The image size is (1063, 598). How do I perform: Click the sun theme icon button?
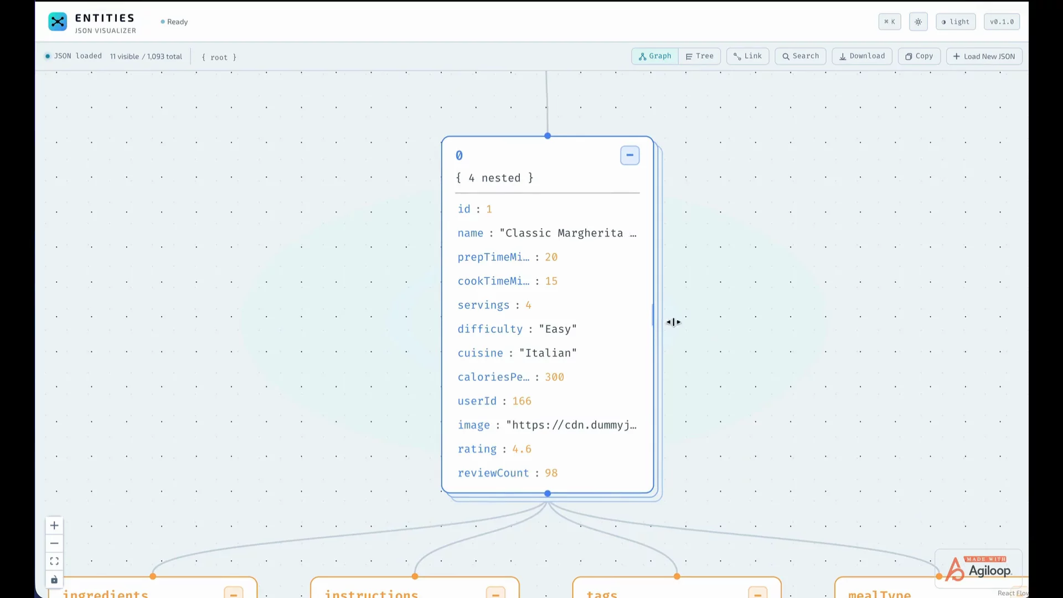pos(918,22)
